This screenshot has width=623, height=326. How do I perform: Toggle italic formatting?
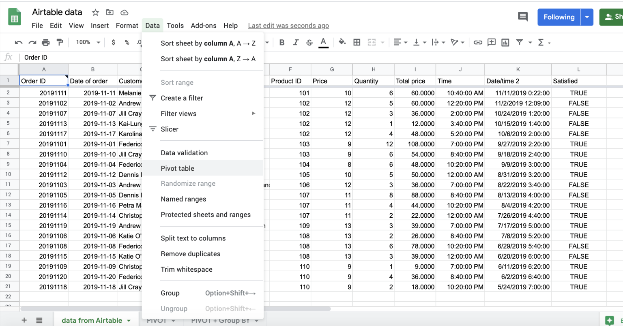(296, 42)
